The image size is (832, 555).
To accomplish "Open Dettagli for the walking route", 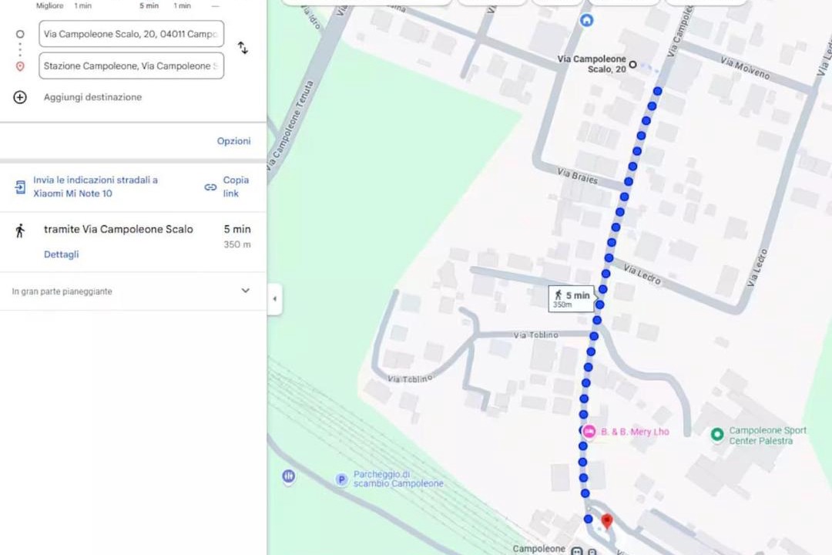I will click(61, 254).
